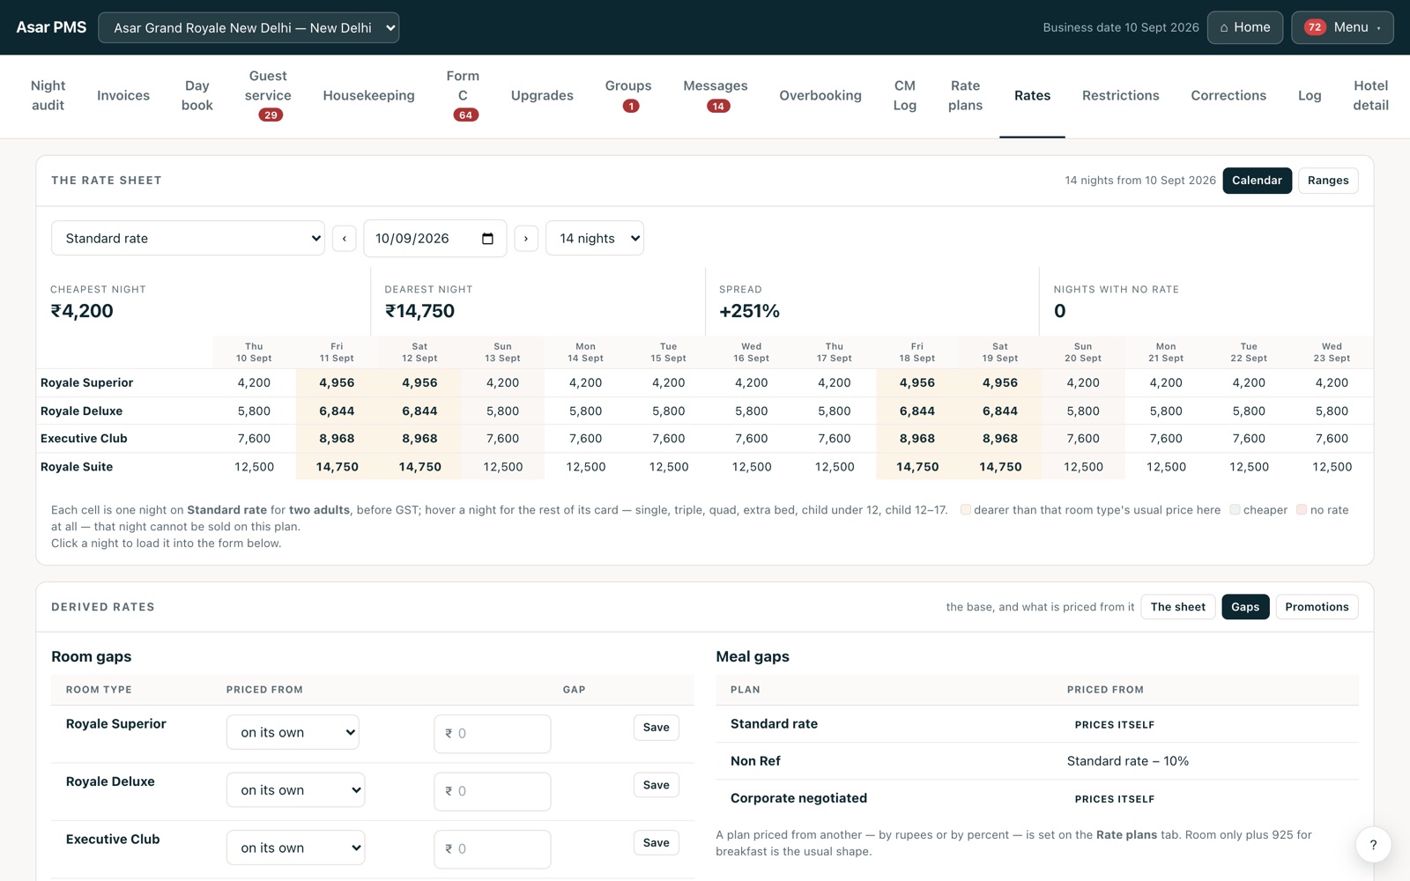This screenshot has height=881, width=1410.
Task: Open the Overbooking tab
Action: coord(820,95)
